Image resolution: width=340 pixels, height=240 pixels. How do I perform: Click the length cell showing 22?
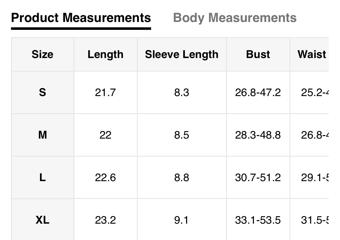(105, 135)
